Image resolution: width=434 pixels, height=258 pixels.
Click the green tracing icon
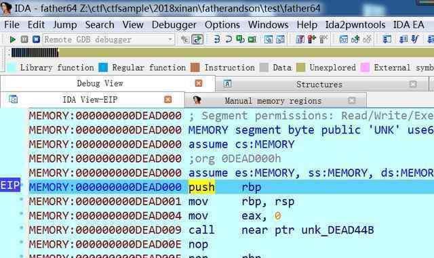355,39
